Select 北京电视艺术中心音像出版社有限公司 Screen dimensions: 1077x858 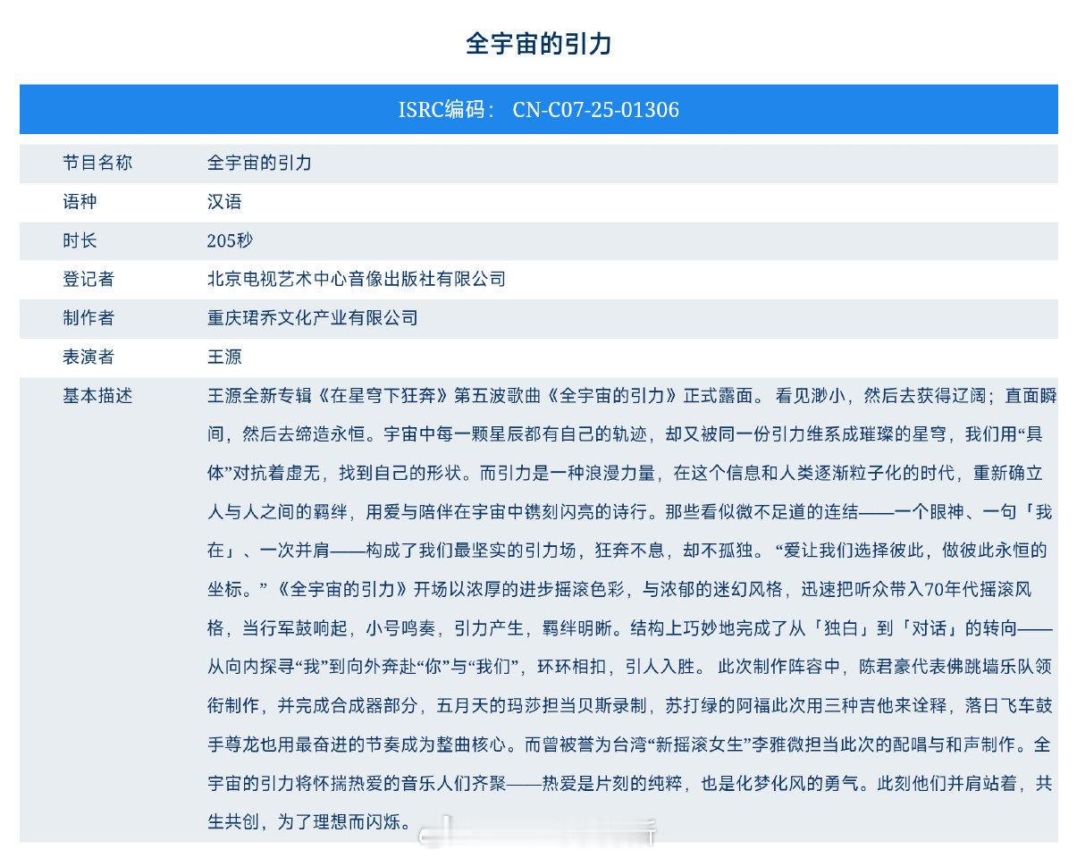357,279
